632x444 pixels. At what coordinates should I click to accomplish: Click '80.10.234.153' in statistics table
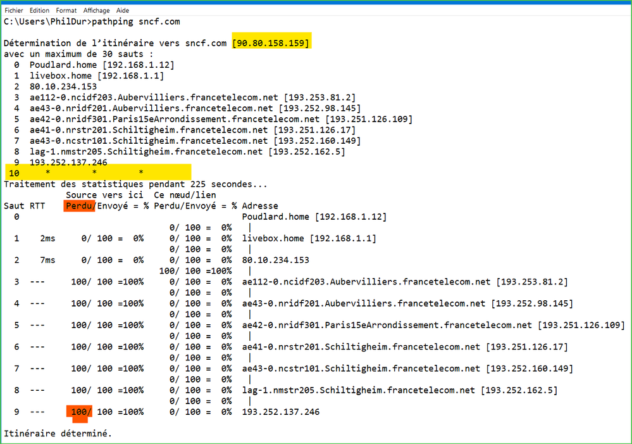click(x=276, y=261)
